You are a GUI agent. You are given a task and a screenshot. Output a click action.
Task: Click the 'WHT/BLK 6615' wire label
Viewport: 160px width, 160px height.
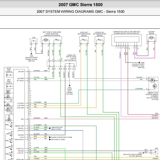tap(40, 71)
